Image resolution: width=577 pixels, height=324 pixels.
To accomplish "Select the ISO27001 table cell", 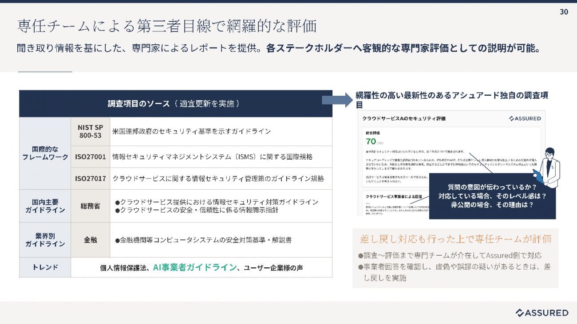I will click(x=90, y=157).
